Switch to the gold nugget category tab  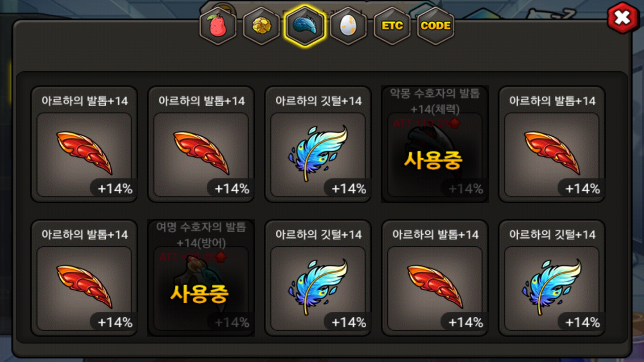coord(261,26)
